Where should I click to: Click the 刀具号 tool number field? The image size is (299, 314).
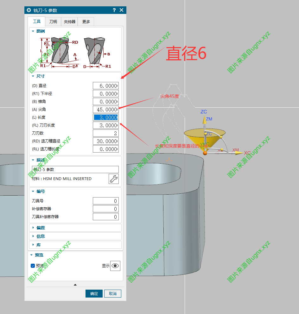[x=105, y=201]
